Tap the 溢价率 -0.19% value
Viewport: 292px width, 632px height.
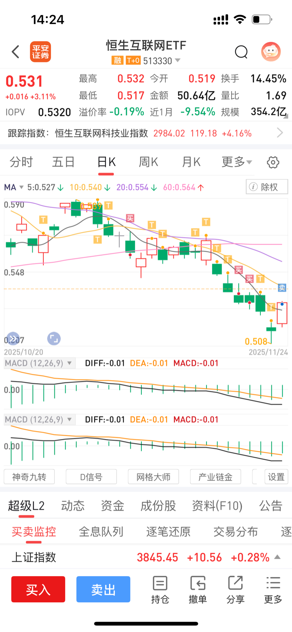coord(127,112)
